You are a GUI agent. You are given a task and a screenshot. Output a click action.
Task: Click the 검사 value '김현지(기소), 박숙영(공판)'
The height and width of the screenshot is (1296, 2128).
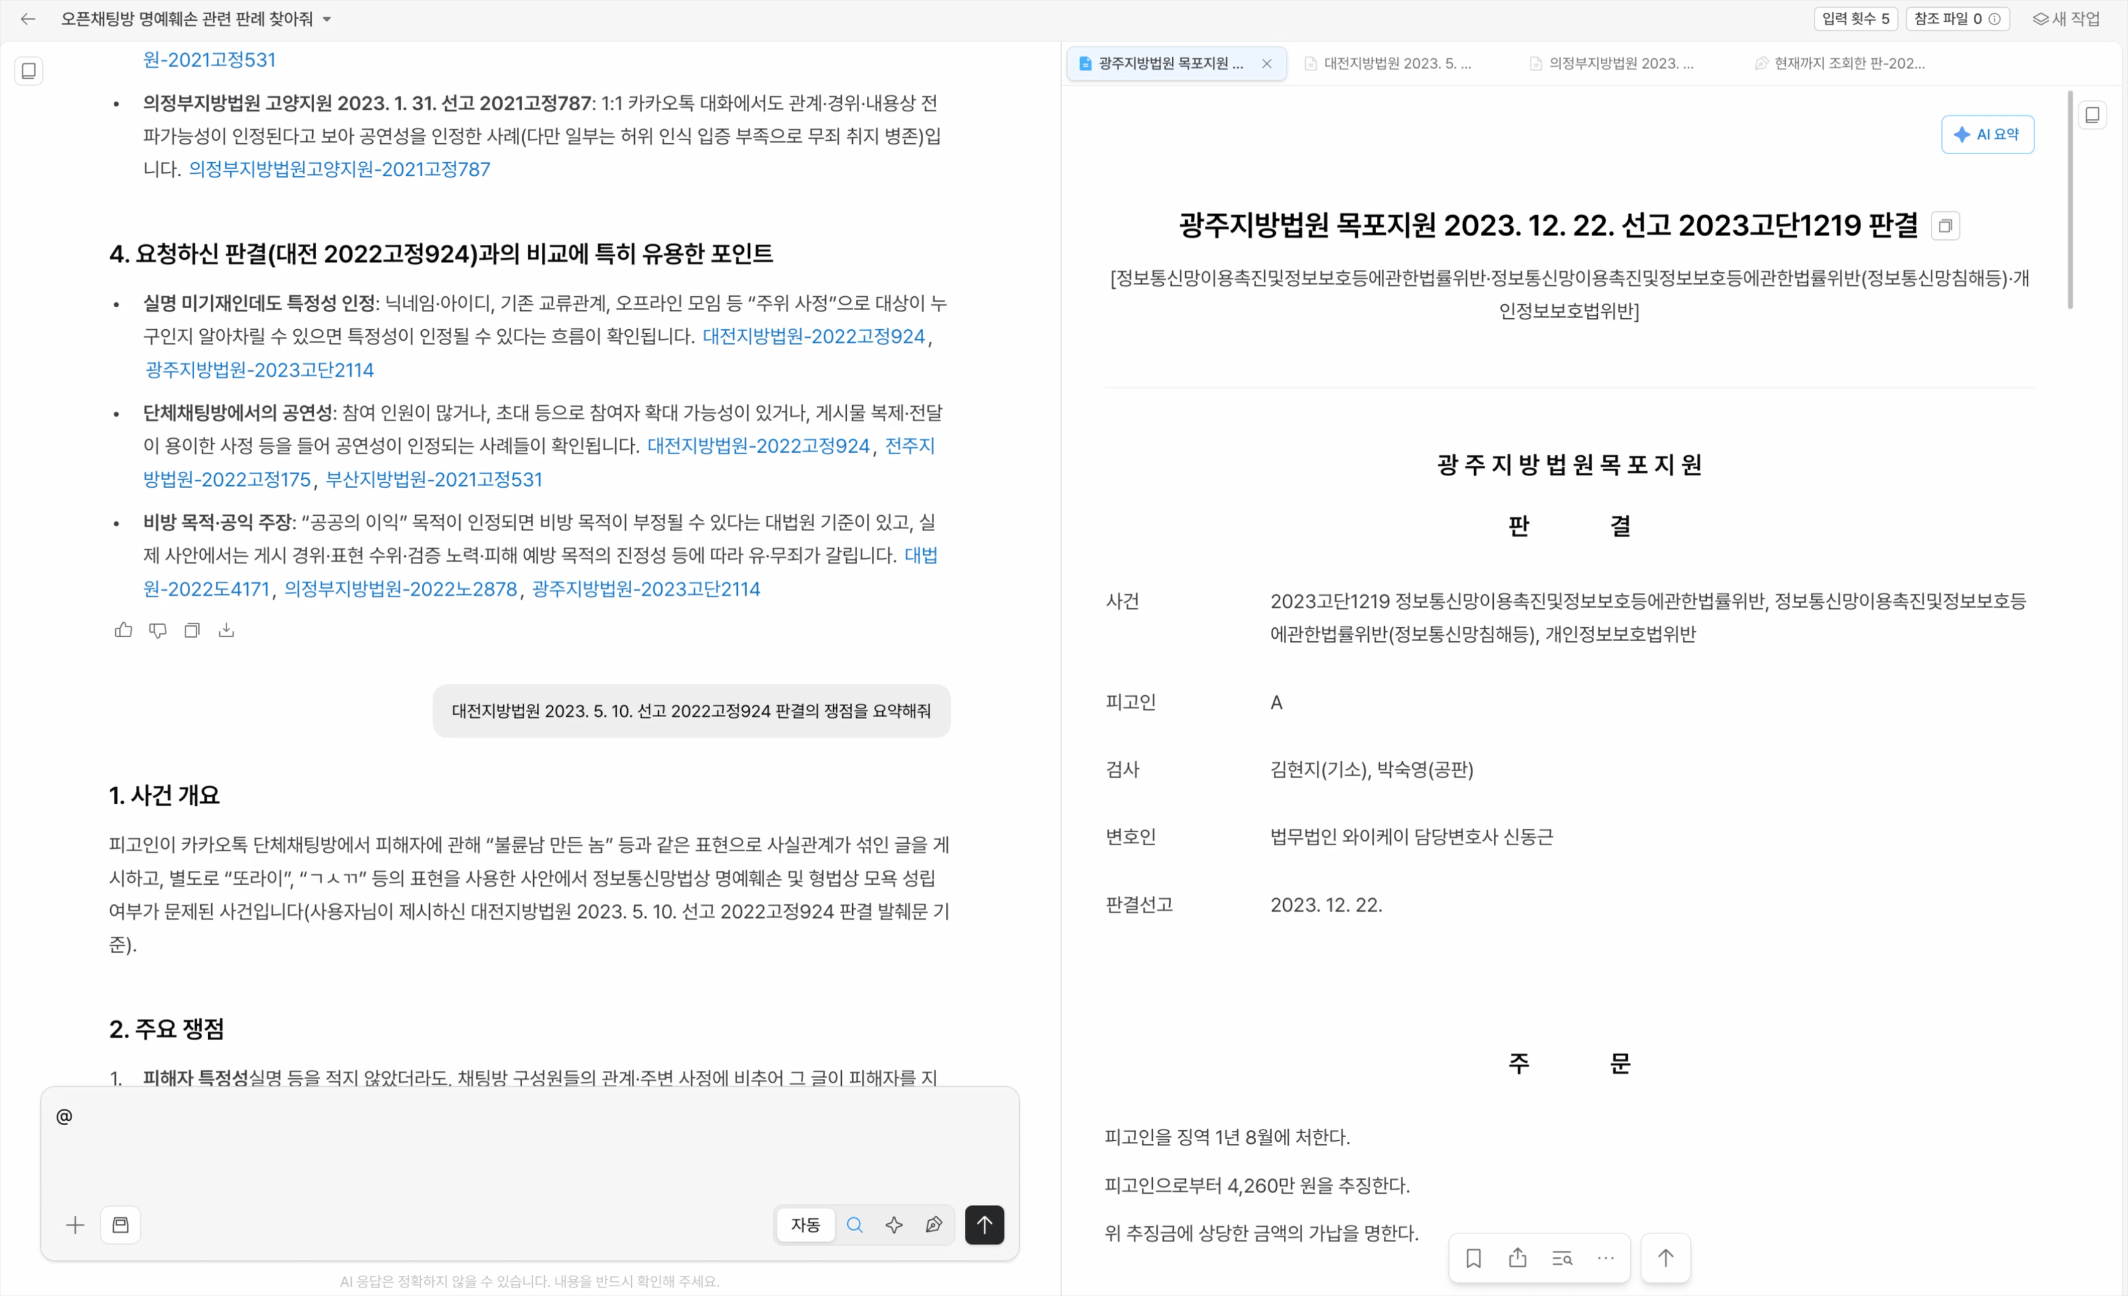click(x=1371, y=769)
